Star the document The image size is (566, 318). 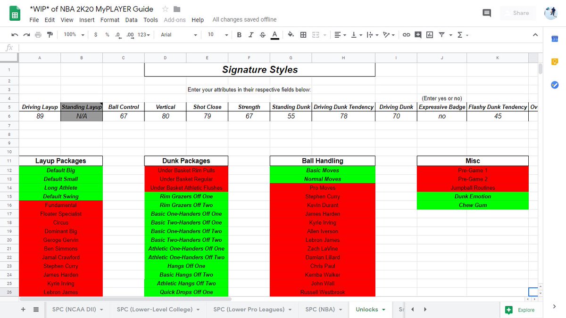[165, 9]
